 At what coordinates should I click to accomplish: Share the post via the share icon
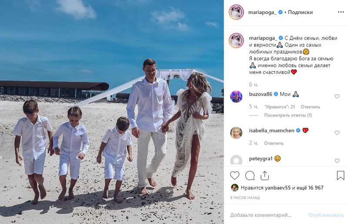pyautogui.click(x=264, y=176)
